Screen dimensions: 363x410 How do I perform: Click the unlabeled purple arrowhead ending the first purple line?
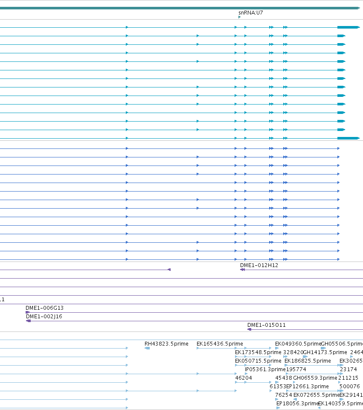click(169, 270)
